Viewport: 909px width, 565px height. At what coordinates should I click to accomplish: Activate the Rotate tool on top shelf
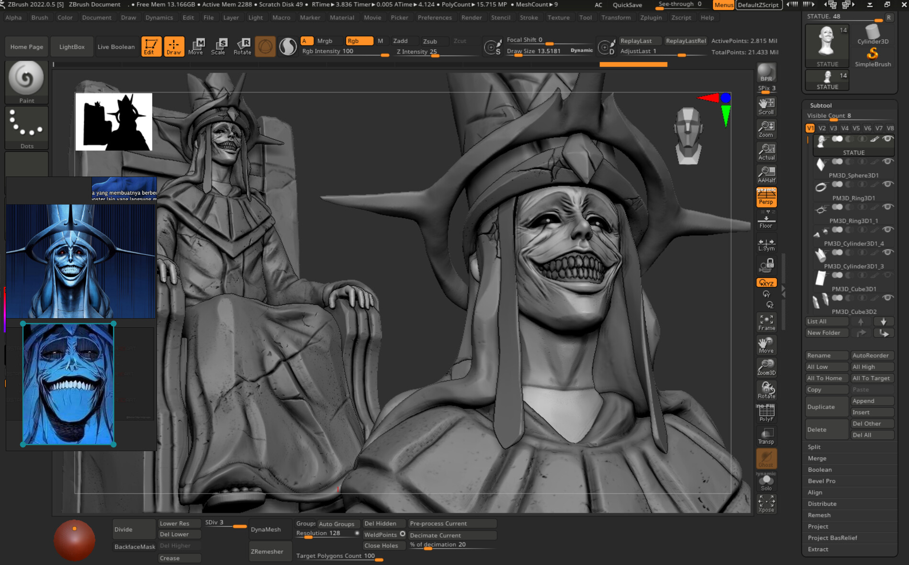pyautogui.click(x=243, y=46)
